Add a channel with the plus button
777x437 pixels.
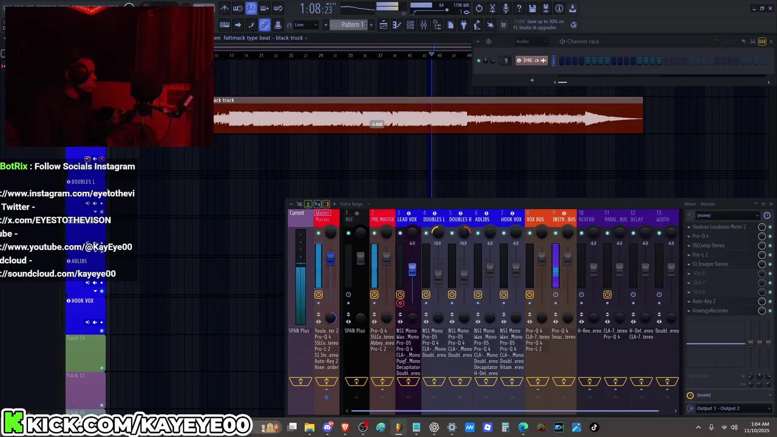click(532, 80)
